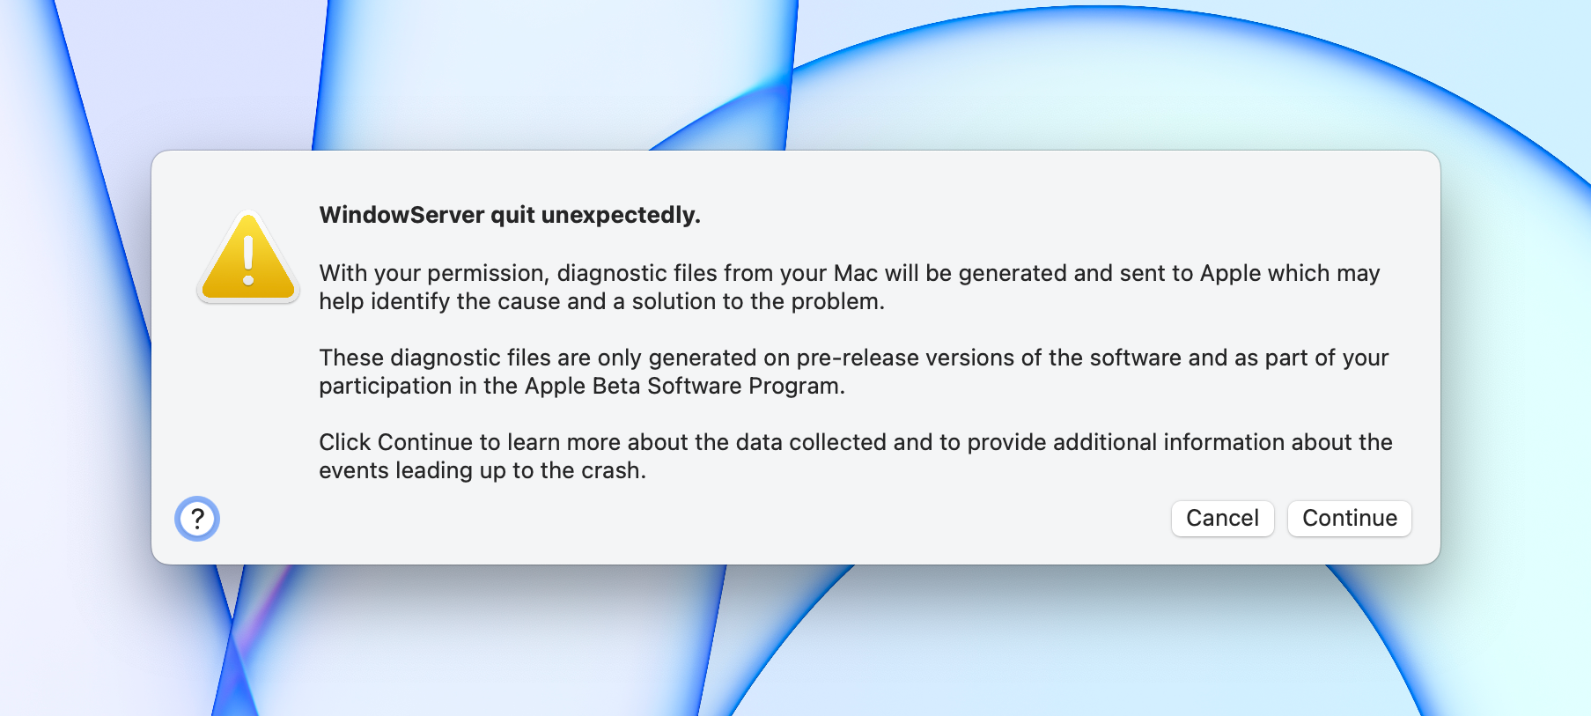Click the question mark help button
This screenshot has width=1591, height=716.
point(197,519)
